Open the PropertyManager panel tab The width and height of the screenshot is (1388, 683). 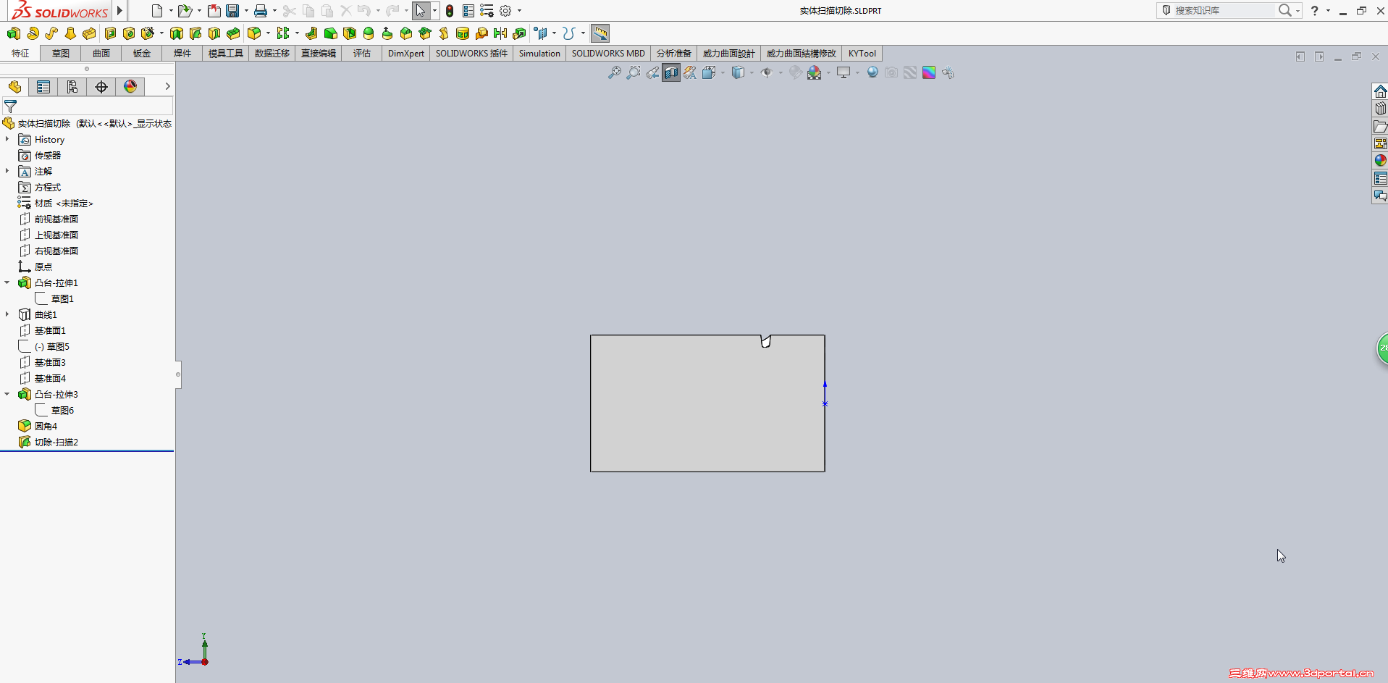click(43, 87)
